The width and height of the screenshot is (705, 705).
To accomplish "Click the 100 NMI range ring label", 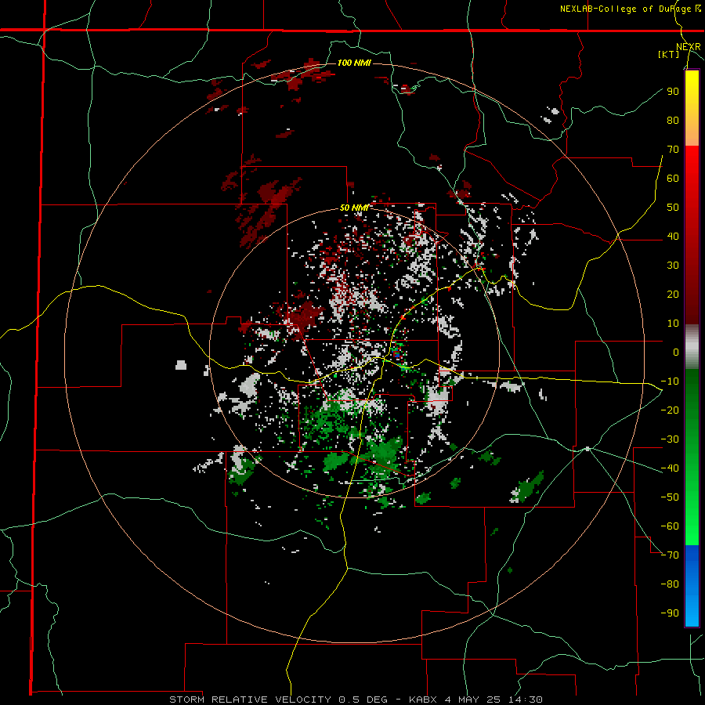I will click(x=354, y=63).
